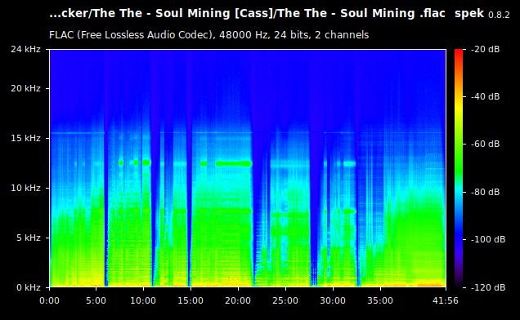Click the 24 kHz axis label
The width and height of the screenshot is (520, 320).
[25, 49]
